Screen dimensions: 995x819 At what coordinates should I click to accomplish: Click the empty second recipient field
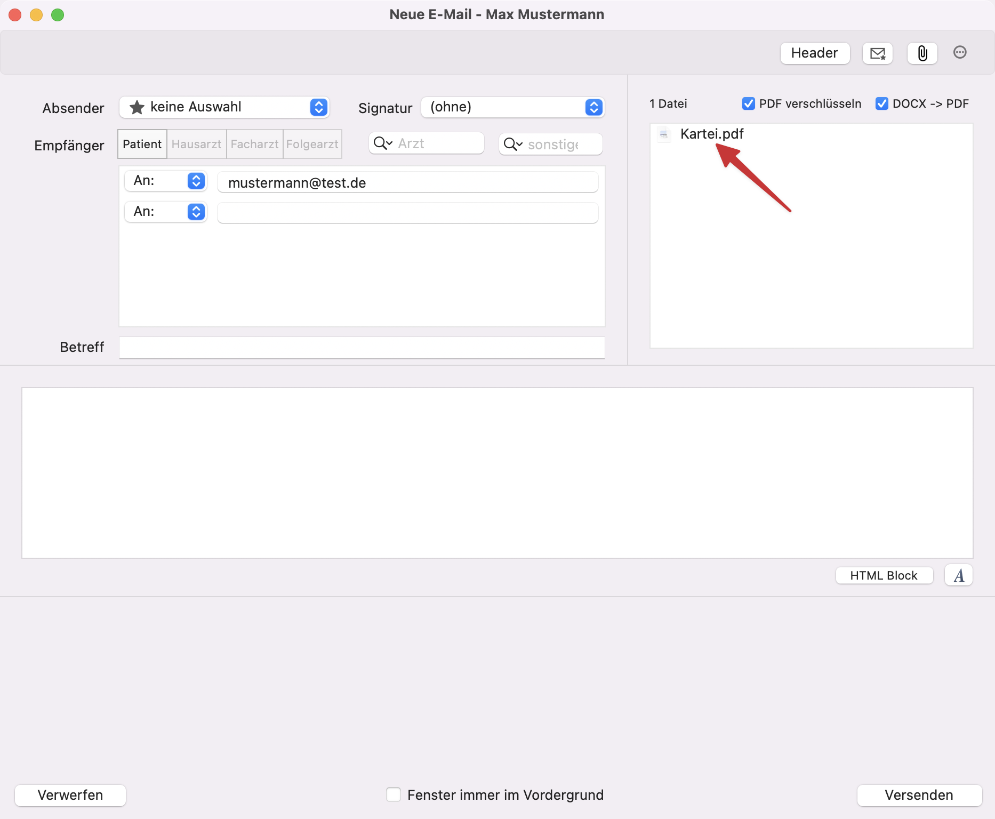coord(408,213)
